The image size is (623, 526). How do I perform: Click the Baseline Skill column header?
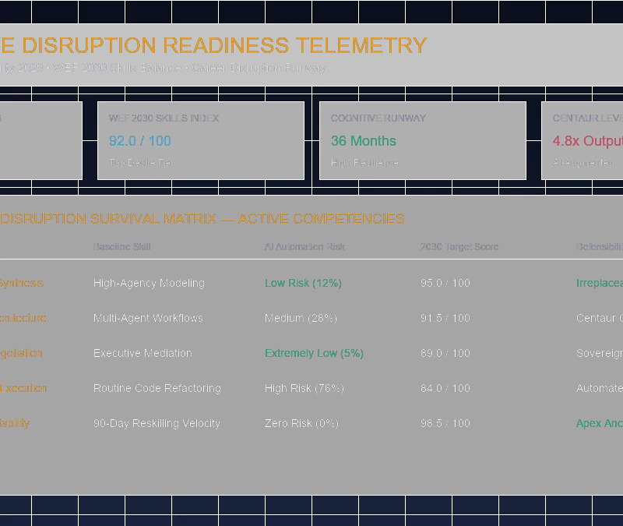click(x=121, y=246)
